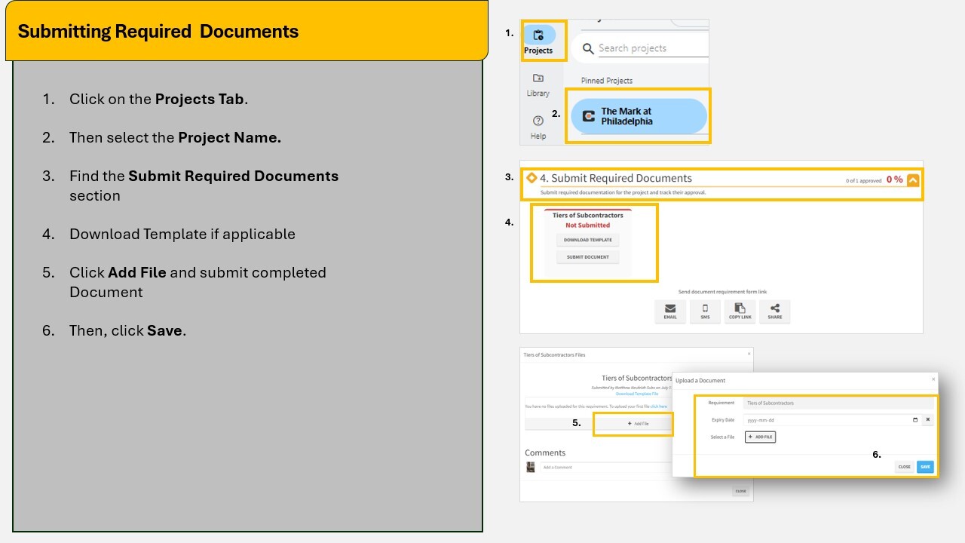Close the Tiers of Subcontractors Files dialog with X
Screen dimensions: 965x543
click(x=749, y=354)
